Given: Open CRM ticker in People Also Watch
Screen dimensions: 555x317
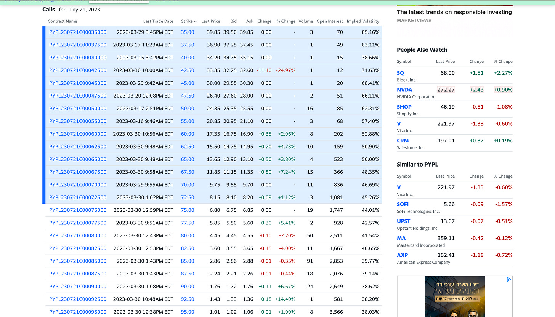Looking at the screenshot, I should click(x=403, y=141).
